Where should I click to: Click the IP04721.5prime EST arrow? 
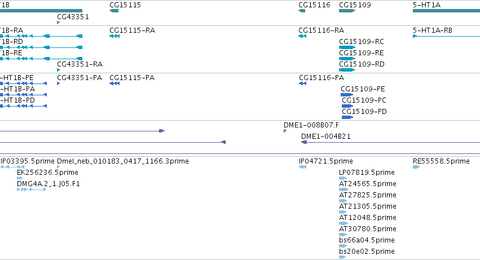point(302,167)
